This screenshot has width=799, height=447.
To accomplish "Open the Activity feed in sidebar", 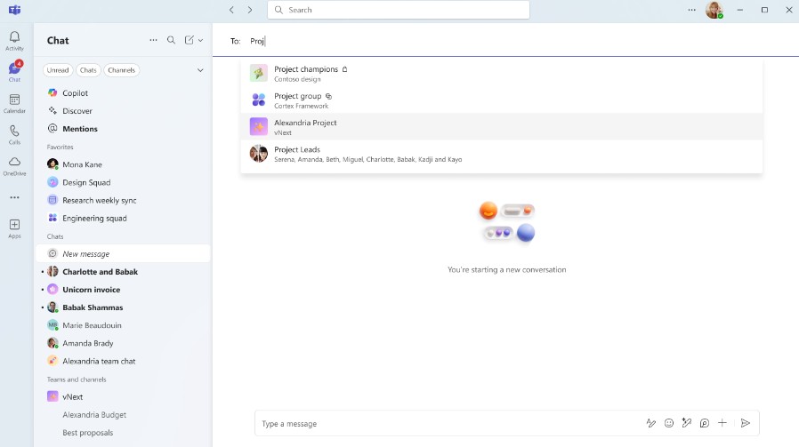I will click(14, 40).
